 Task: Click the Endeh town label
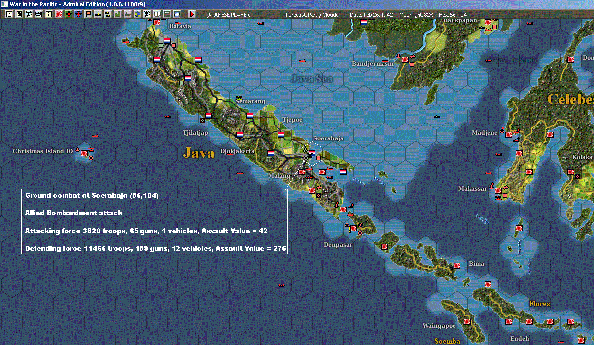[x=520, y=339]
